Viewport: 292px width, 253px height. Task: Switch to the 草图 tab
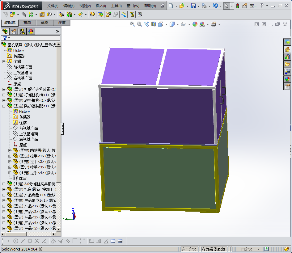click(x=44, y=23)
